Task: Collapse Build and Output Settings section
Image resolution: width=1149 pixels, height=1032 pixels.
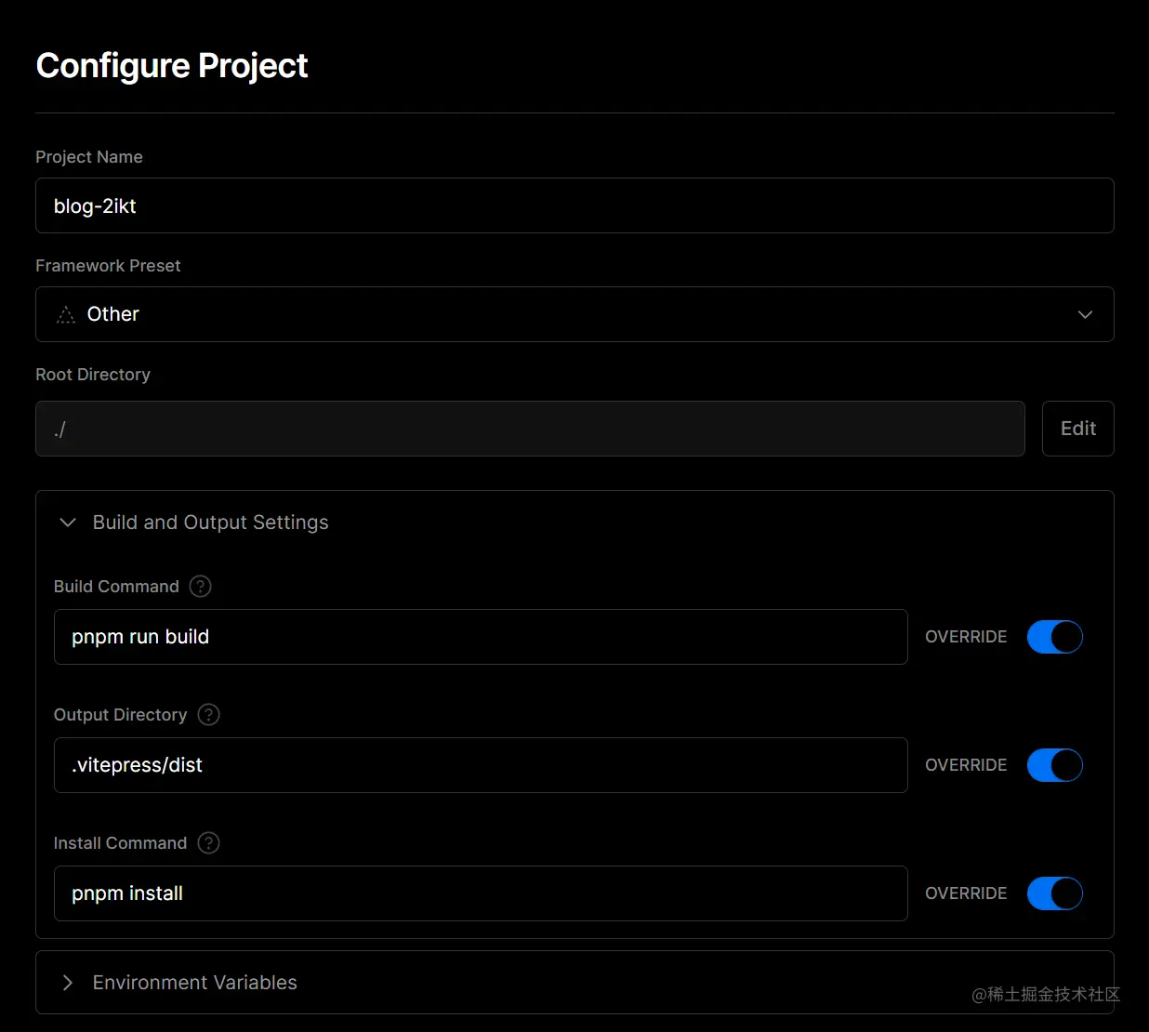Action: (68, 523)
